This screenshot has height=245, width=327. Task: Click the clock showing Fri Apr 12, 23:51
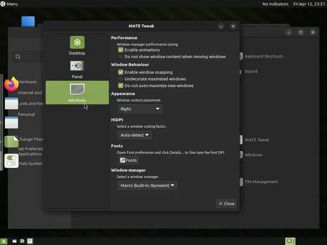pyautogui.click(x=309, y=4)
